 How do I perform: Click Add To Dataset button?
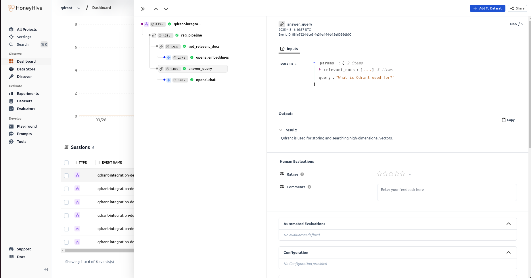487,8
